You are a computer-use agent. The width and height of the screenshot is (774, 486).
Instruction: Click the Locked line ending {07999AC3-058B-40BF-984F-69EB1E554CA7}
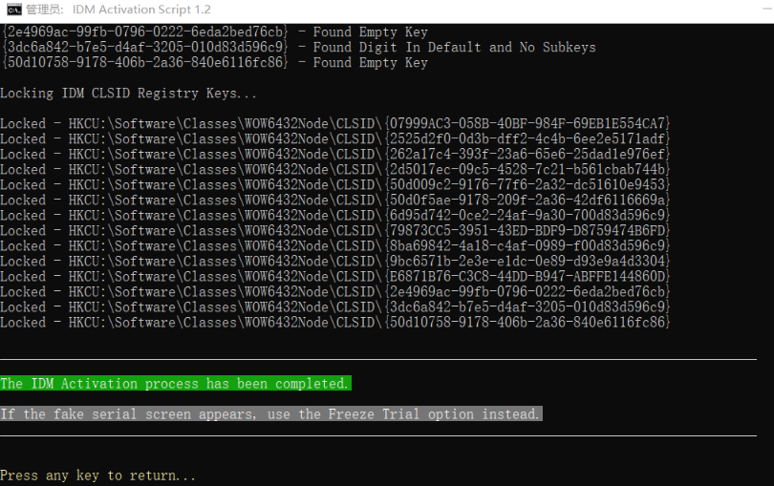pyautogui.click(x=335, y=123)
